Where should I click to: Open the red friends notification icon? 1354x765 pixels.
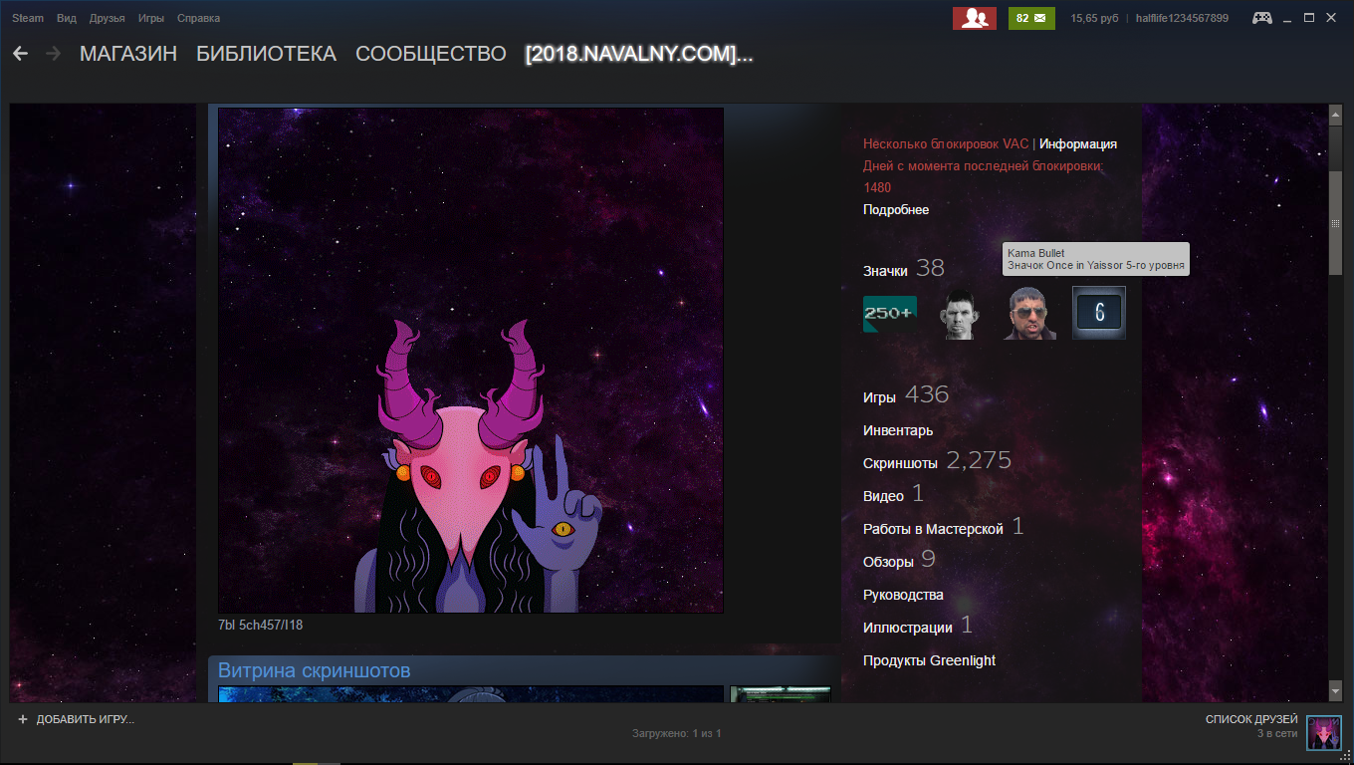(974, 18)
